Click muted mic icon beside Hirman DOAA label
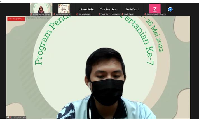This screenshot has height=119, width=199. tap(77, 14)
